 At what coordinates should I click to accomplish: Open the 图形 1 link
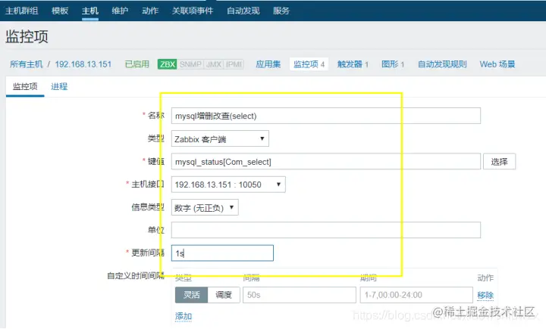[x=393, y=64]
